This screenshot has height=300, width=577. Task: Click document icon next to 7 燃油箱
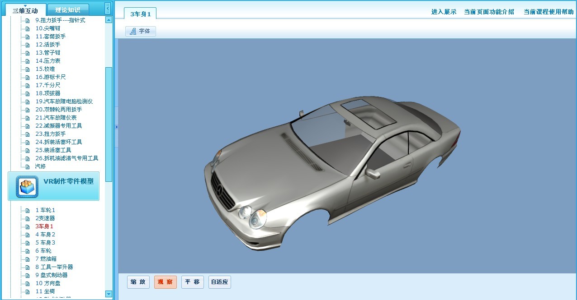coord(28,259)
